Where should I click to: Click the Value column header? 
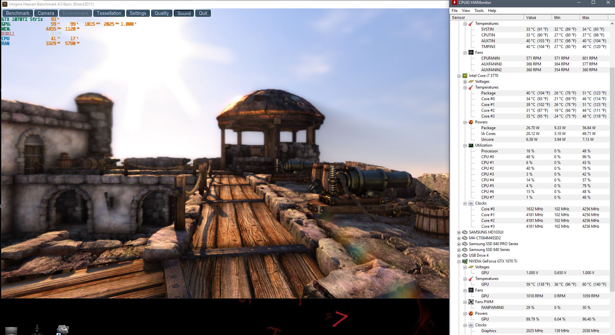[538, 17]
